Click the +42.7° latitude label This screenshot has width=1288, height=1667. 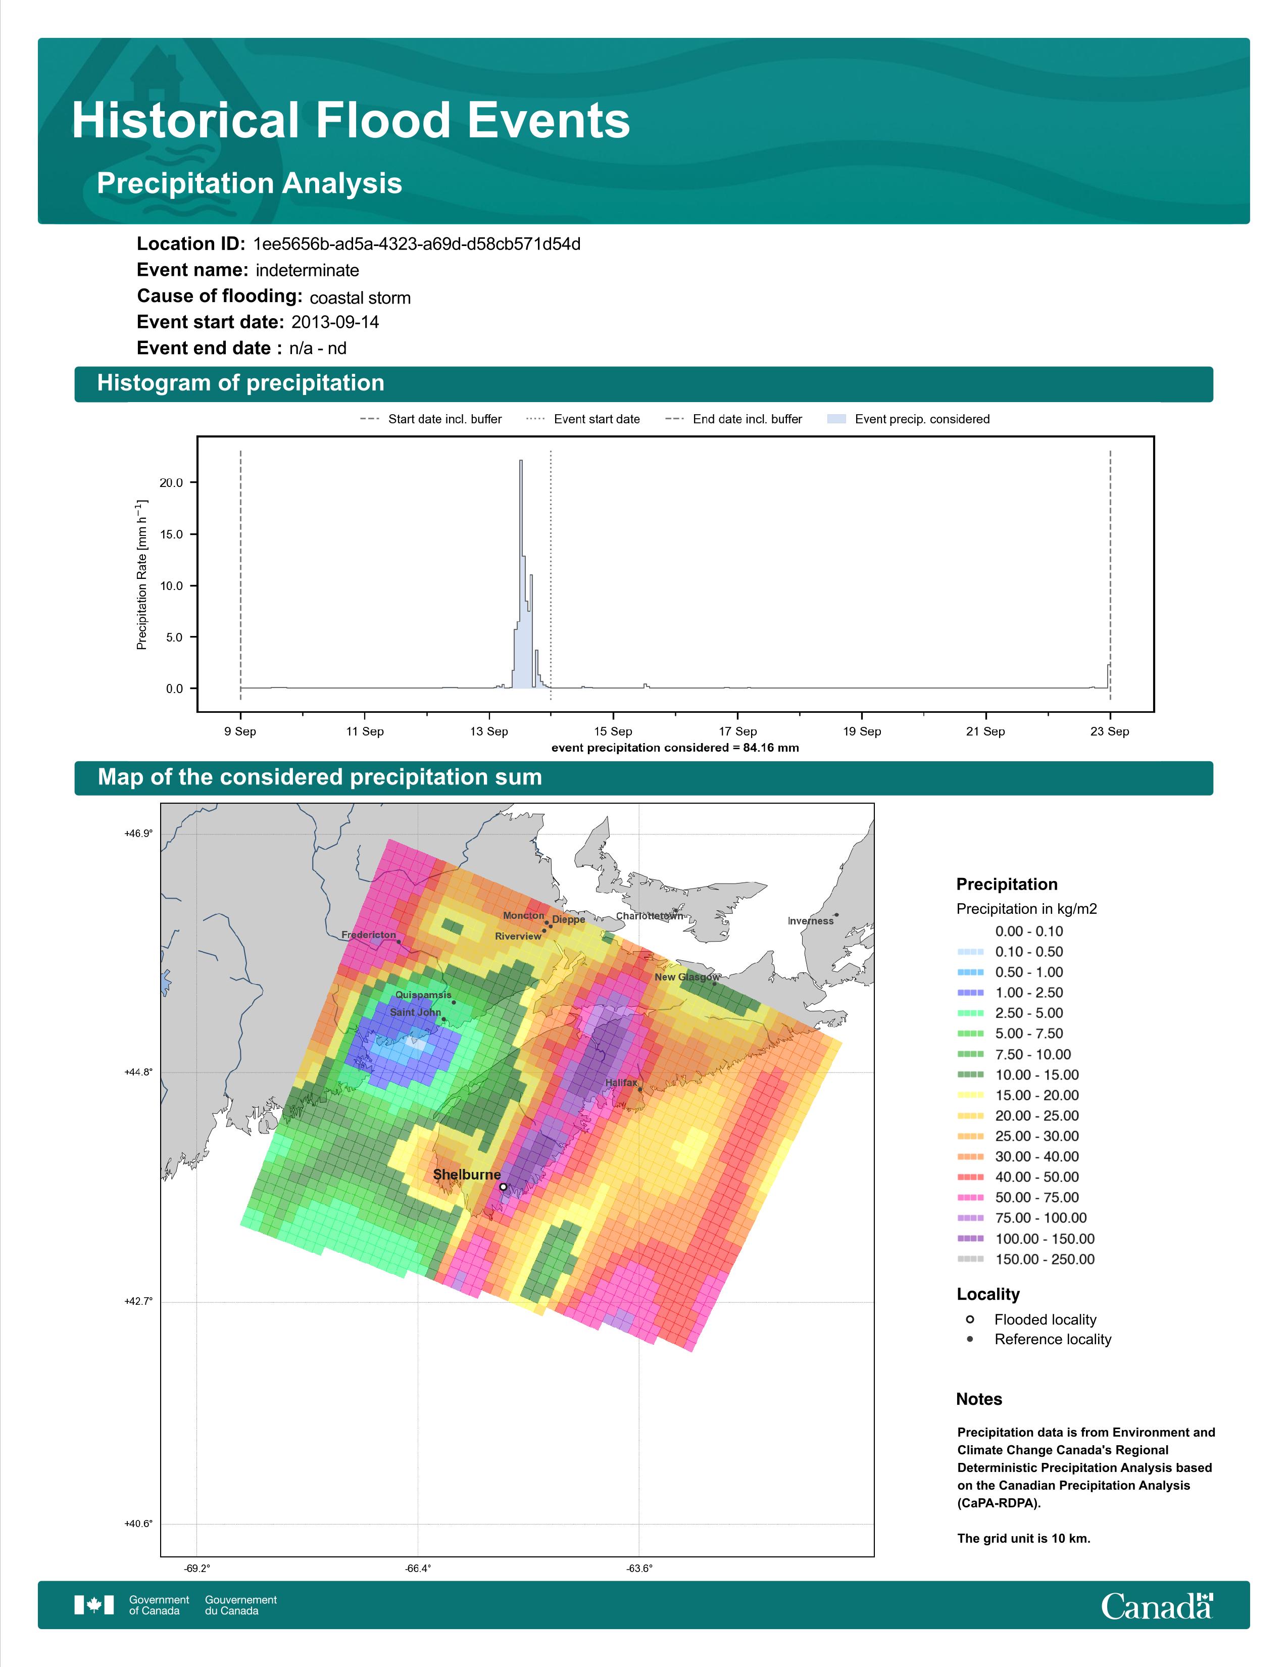coord(138,1301)
